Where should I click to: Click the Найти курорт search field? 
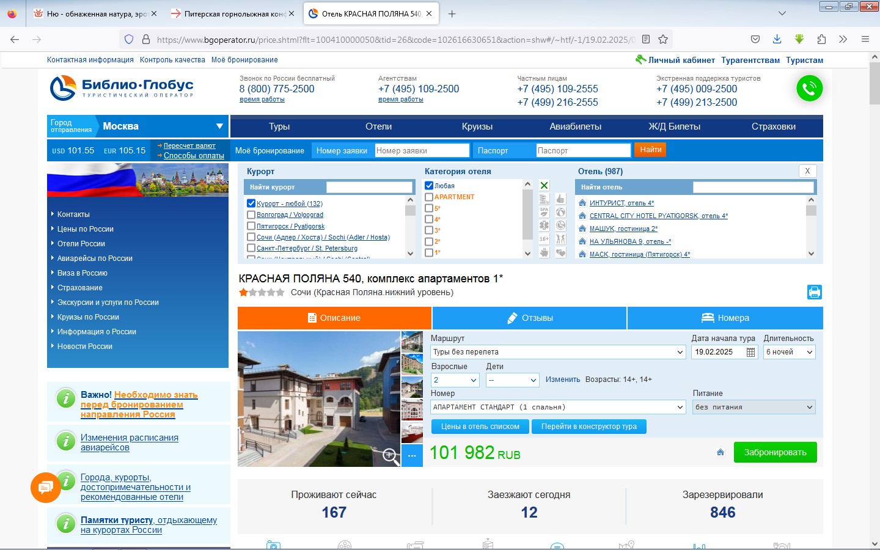(x=369, y=187)
